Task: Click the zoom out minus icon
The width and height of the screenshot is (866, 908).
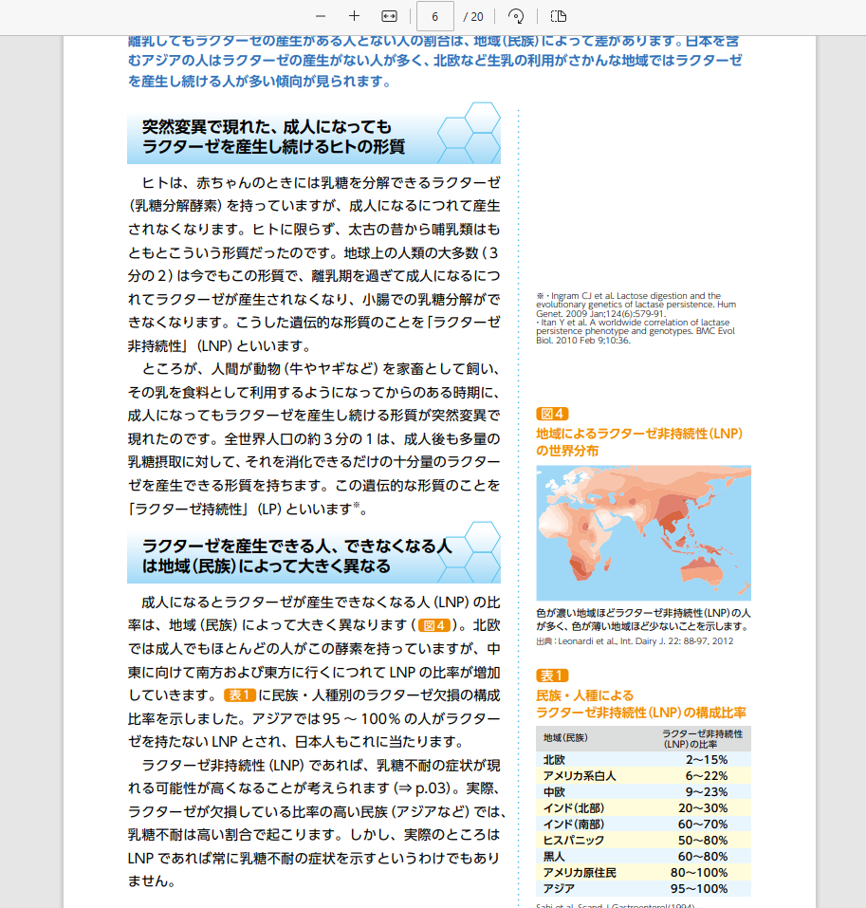Action: [321, 16]
